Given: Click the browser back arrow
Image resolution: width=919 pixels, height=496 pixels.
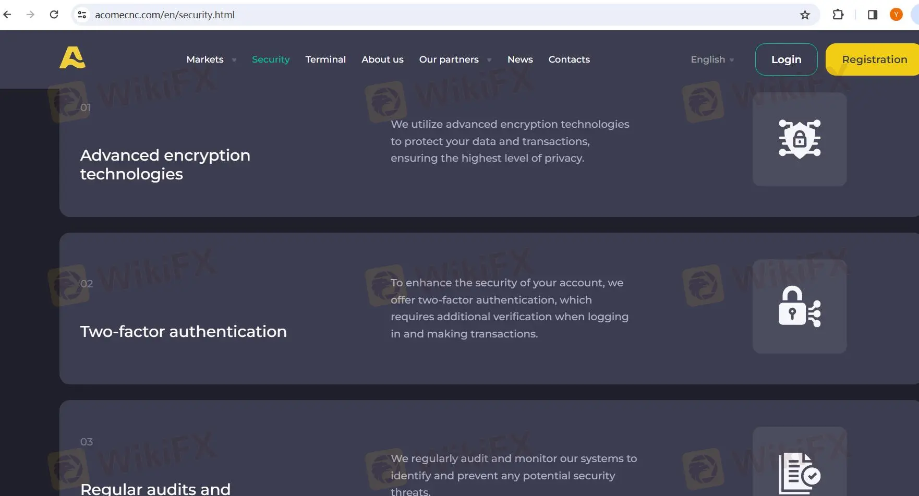Looking at the screenshot, I should [x=7, y=15].
